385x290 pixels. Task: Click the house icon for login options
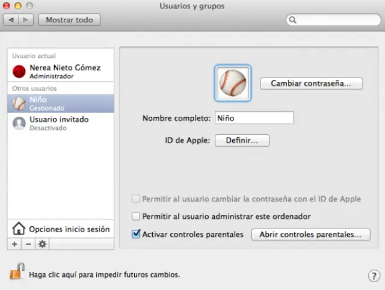click(19, 229)
